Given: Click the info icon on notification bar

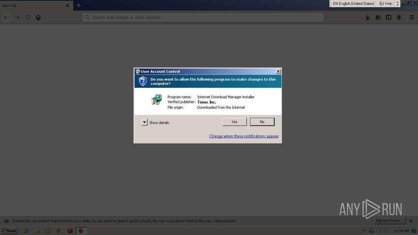Looking at the screenshot, I should pos(7,221).
